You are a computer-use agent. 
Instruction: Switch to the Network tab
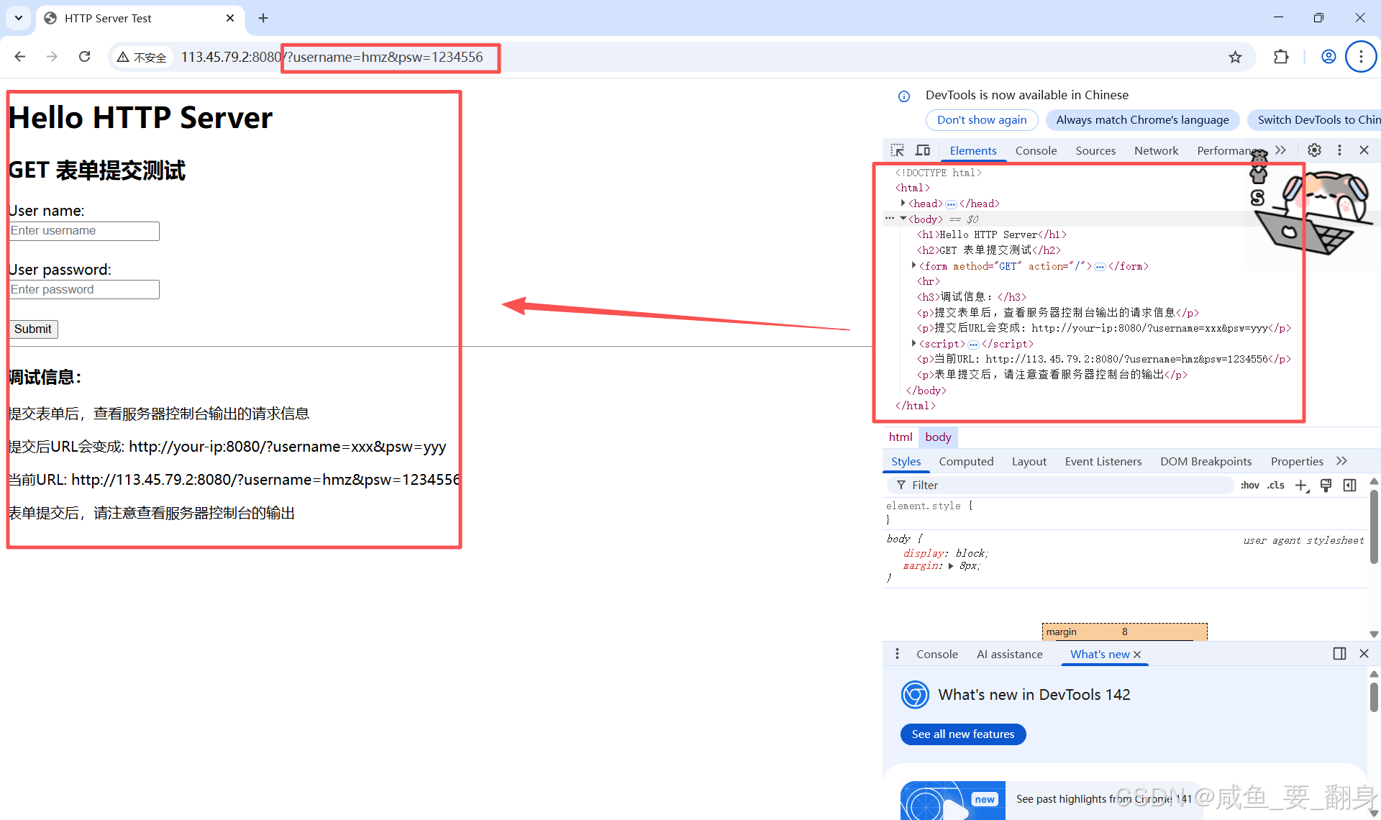[1156, 150]
